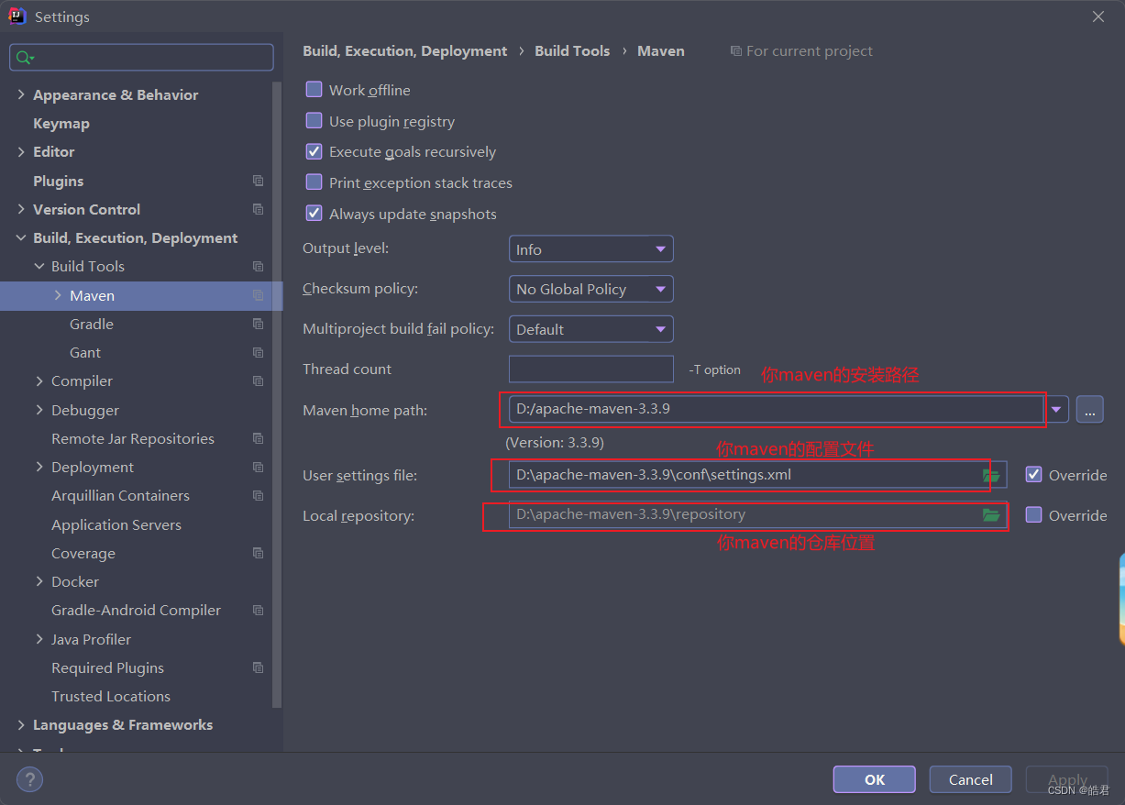Expand the Maven subtree
1125x805 pixels.
pos(58,295)
